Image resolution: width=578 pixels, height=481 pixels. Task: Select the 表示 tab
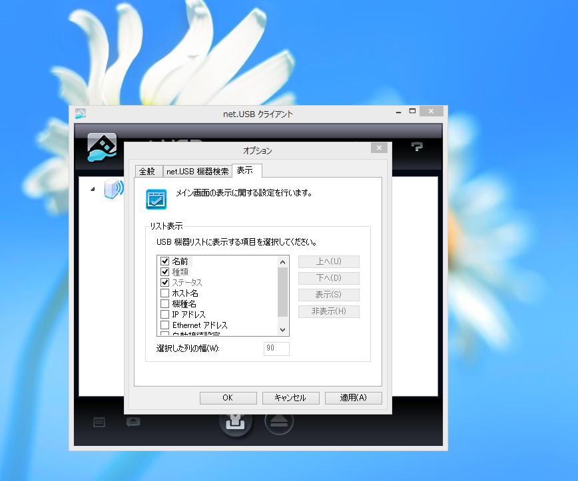pos(247,170)
